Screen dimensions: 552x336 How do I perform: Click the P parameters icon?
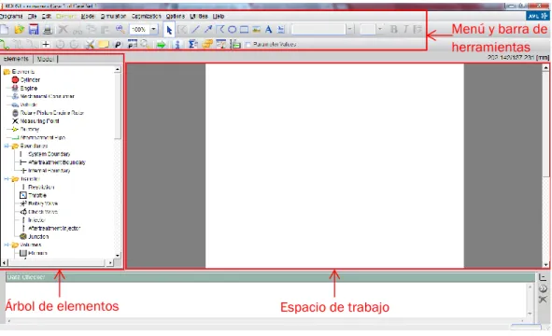tap(118, 45)
